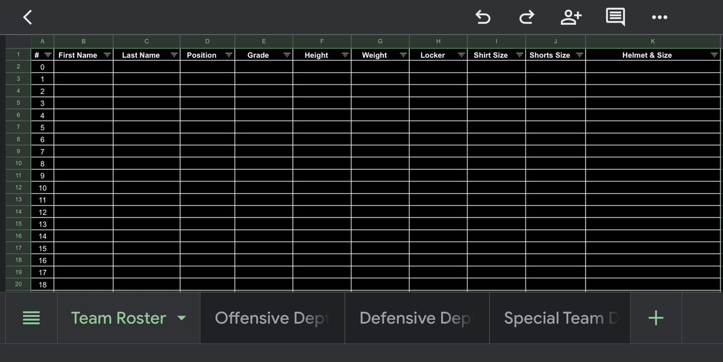The image size is (723, 362).
Task: Select the Weight header cell
Action: point(380,55)
